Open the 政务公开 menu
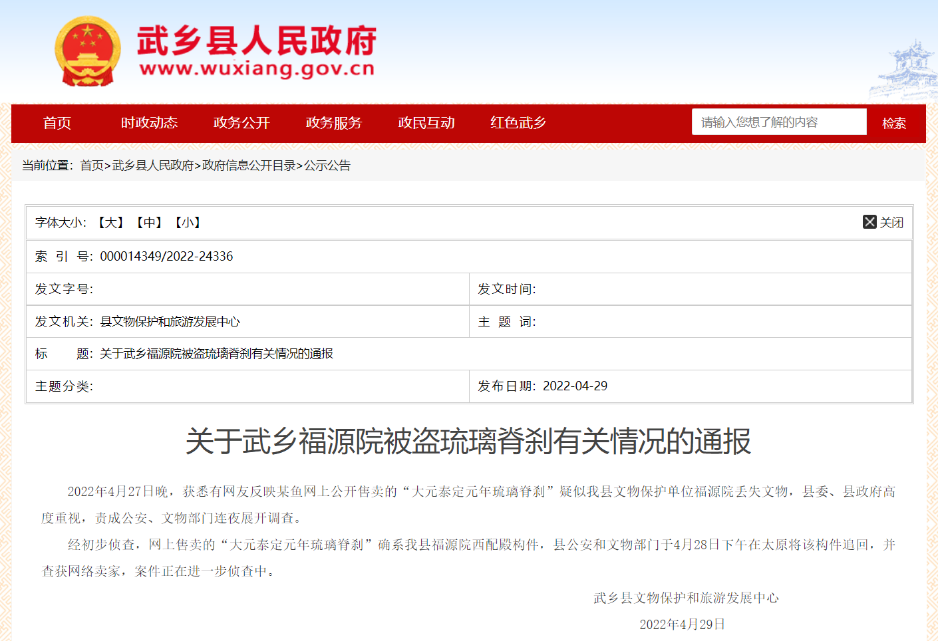This screenshot has height=641, width=938. [x=241, y=123]
